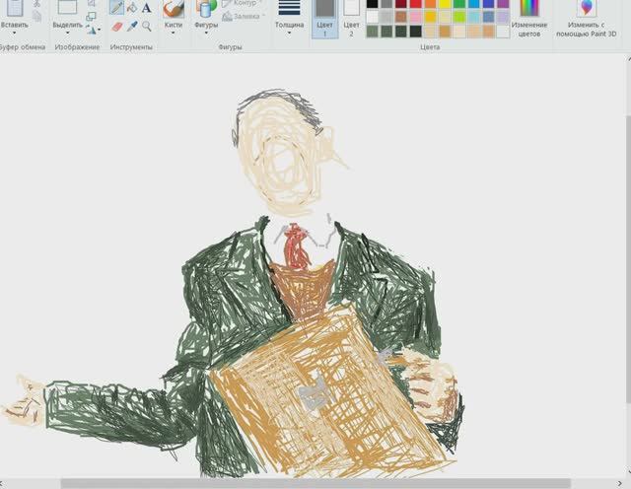Open the rotate options dropdown arrow
Image resolution: width=631 pixels, height=489 pixels.
point(100,30)
